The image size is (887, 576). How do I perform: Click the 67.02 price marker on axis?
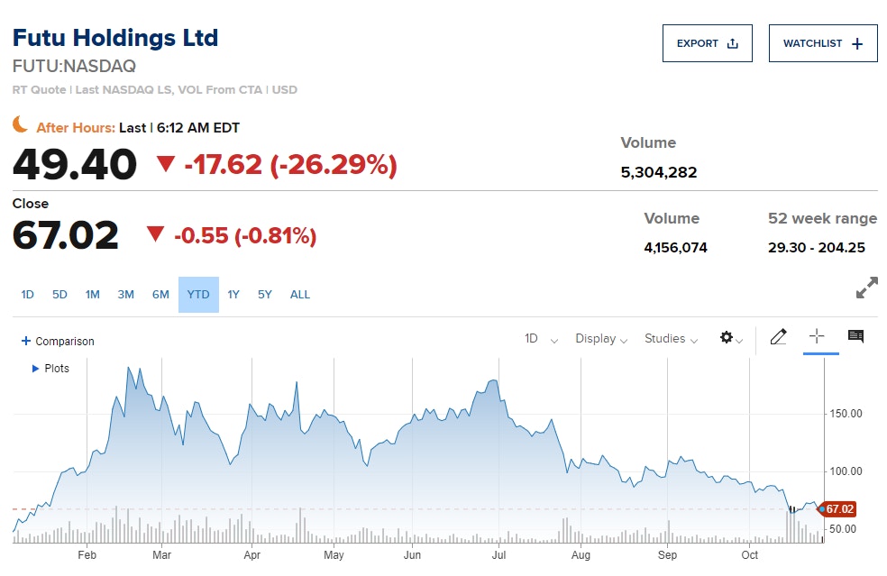(838, 509)
